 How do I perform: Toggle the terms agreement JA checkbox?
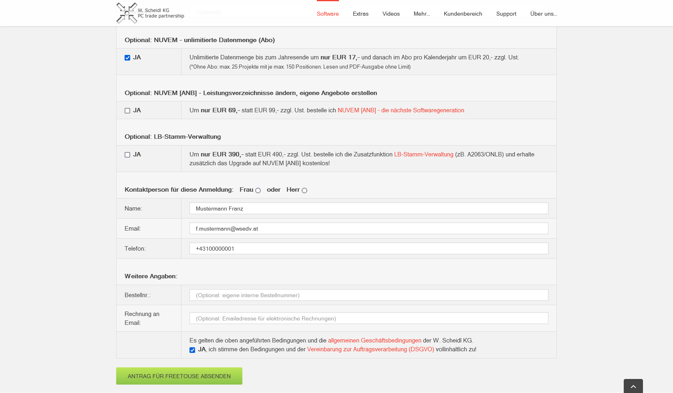[x=192, y=350]
